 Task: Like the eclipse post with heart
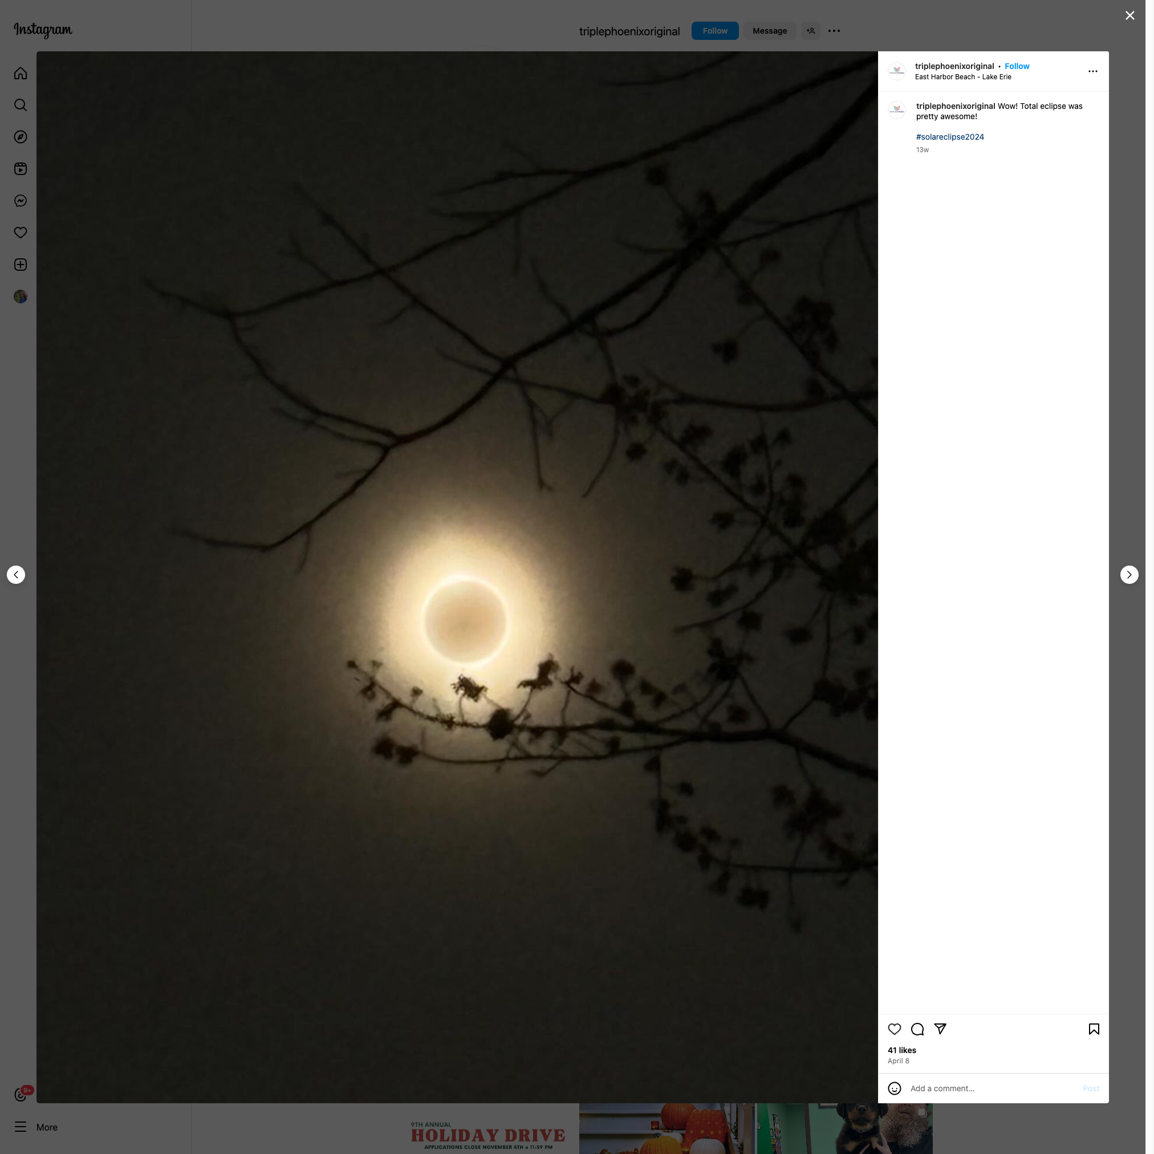point(894,1029)
